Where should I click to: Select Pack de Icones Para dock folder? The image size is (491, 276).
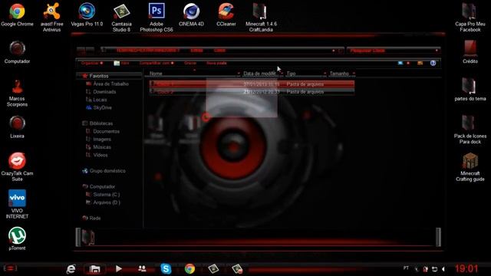click(x=470, y=130)
